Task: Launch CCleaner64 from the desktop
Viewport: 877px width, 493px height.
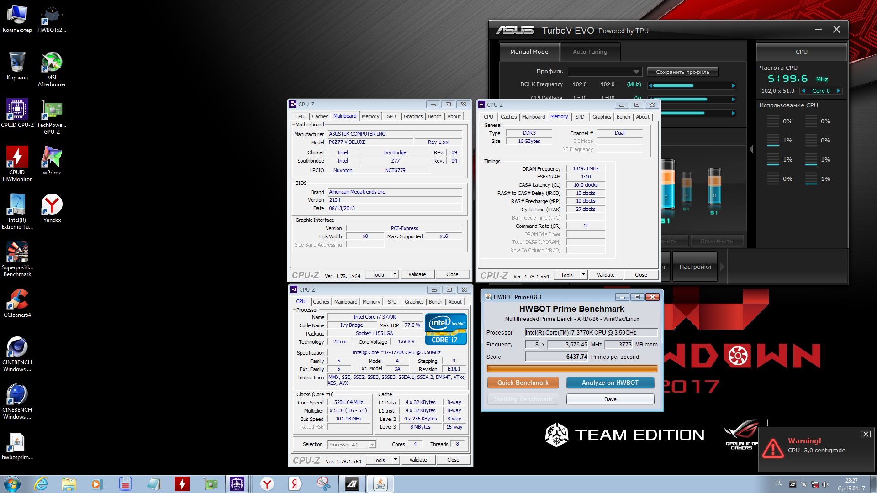Action: click(17, 303)
